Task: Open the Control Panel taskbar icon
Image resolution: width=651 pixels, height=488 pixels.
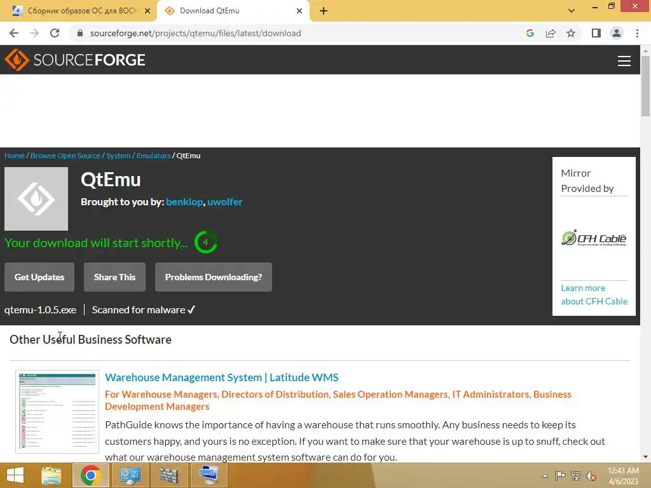Action: 130,475
